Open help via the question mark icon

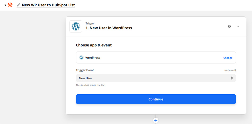[x=229, y=26]
